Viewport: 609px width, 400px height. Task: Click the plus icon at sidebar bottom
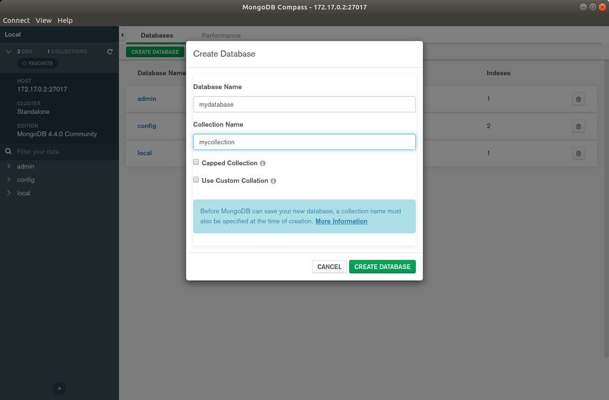click(59, 389)
